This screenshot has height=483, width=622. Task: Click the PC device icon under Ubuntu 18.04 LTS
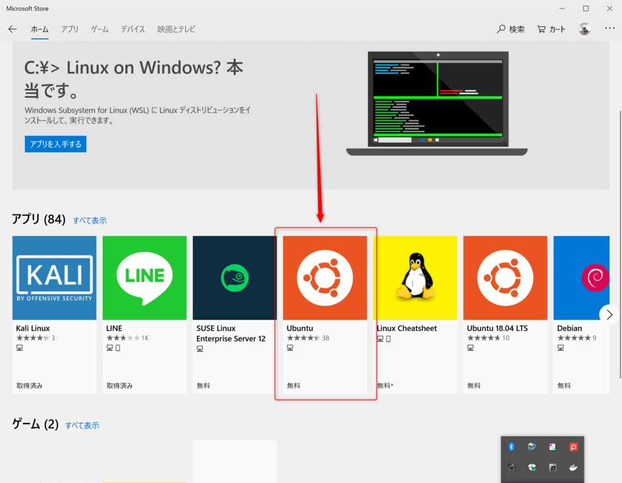tap(471, 348)
